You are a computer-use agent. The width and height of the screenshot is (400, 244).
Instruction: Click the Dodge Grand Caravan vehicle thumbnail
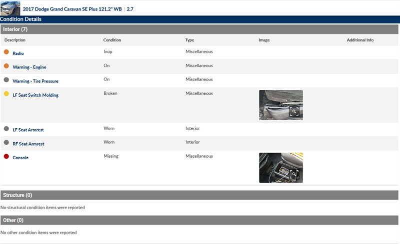click(x=10, y=8)
